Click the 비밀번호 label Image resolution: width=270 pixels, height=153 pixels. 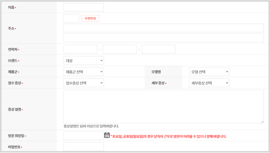click(14, 147)
